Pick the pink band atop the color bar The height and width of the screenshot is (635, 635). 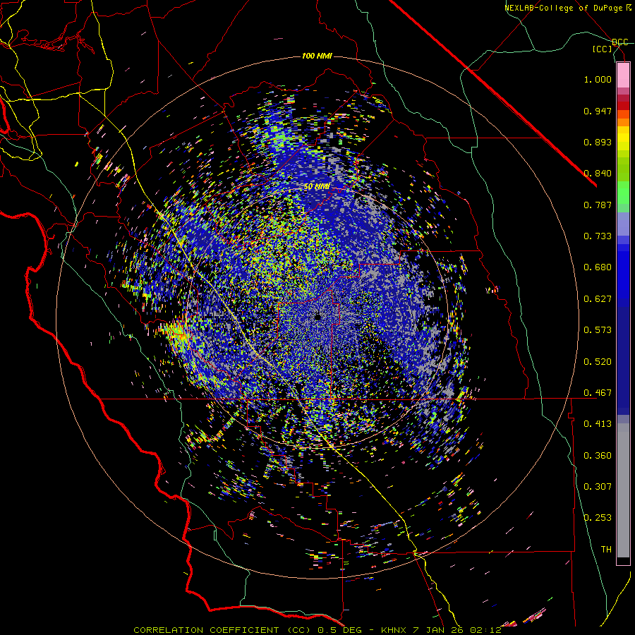pos(623,75)
